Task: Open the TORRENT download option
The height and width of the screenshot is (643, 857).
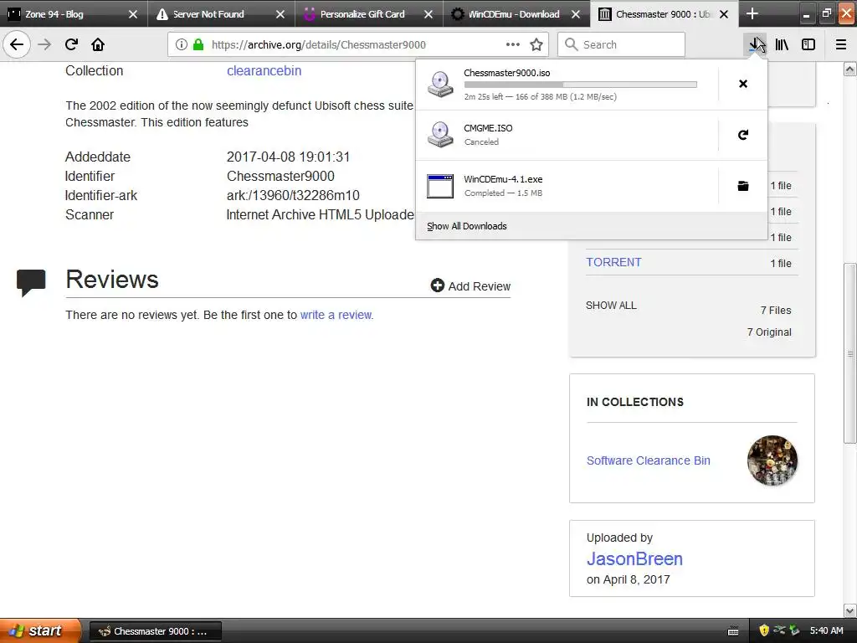Action: click(x=613, y=262)
